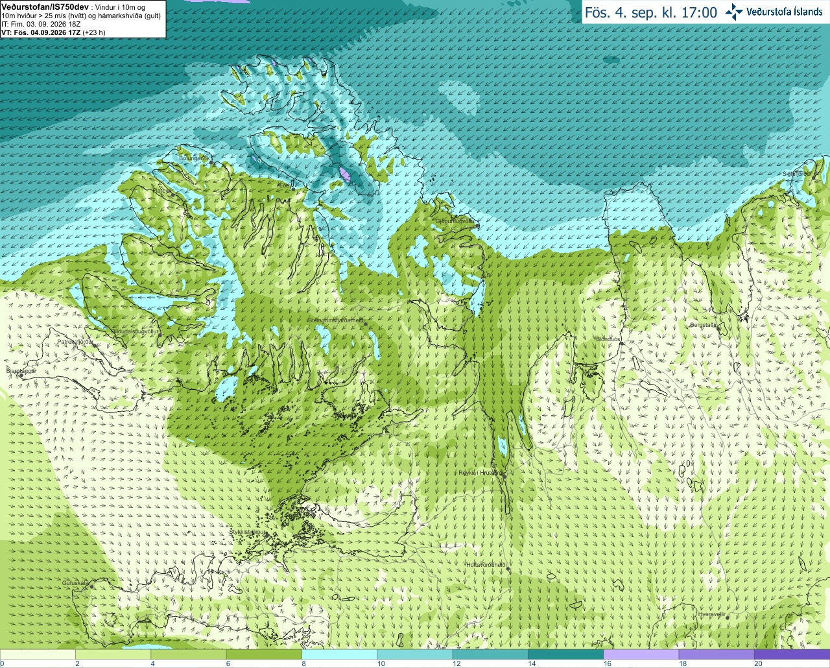The image size is (830, 668).
Task: Select the purple 18–20 legend color swatch
Action: (x=717, y=654)
